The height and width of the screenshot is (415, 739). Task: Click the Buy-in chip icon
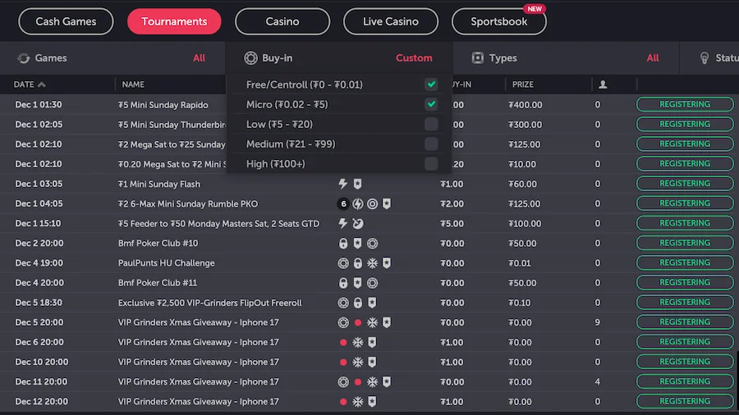point(250,58)
